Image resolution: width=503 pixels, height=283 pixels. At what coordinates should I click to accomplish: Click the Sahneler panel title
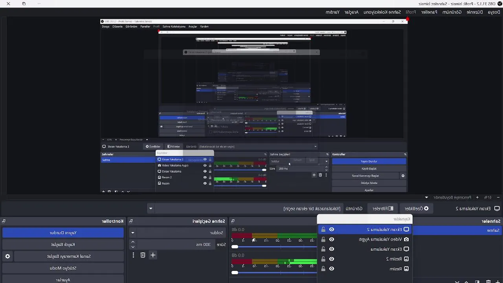491,221
